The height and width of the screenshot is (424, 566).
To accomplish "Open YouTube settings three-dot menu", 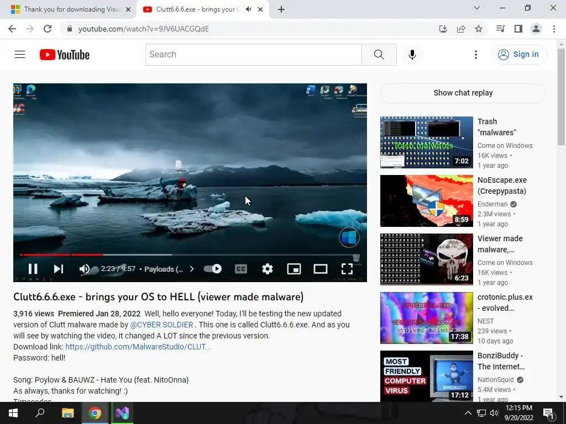I will click(476, 55).
